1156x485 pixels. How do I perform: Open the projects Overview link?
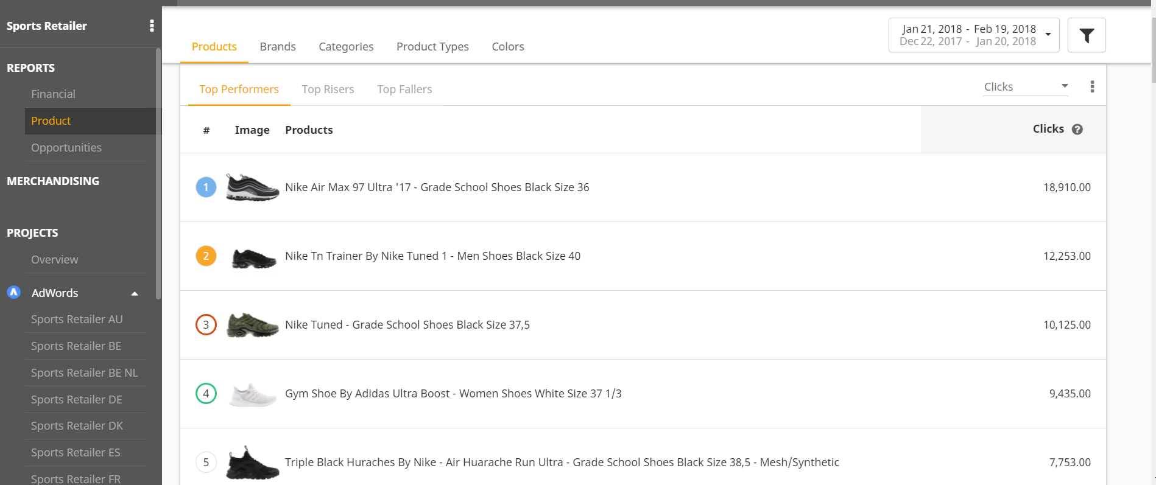pyautogui.click(x=55, y=260)
